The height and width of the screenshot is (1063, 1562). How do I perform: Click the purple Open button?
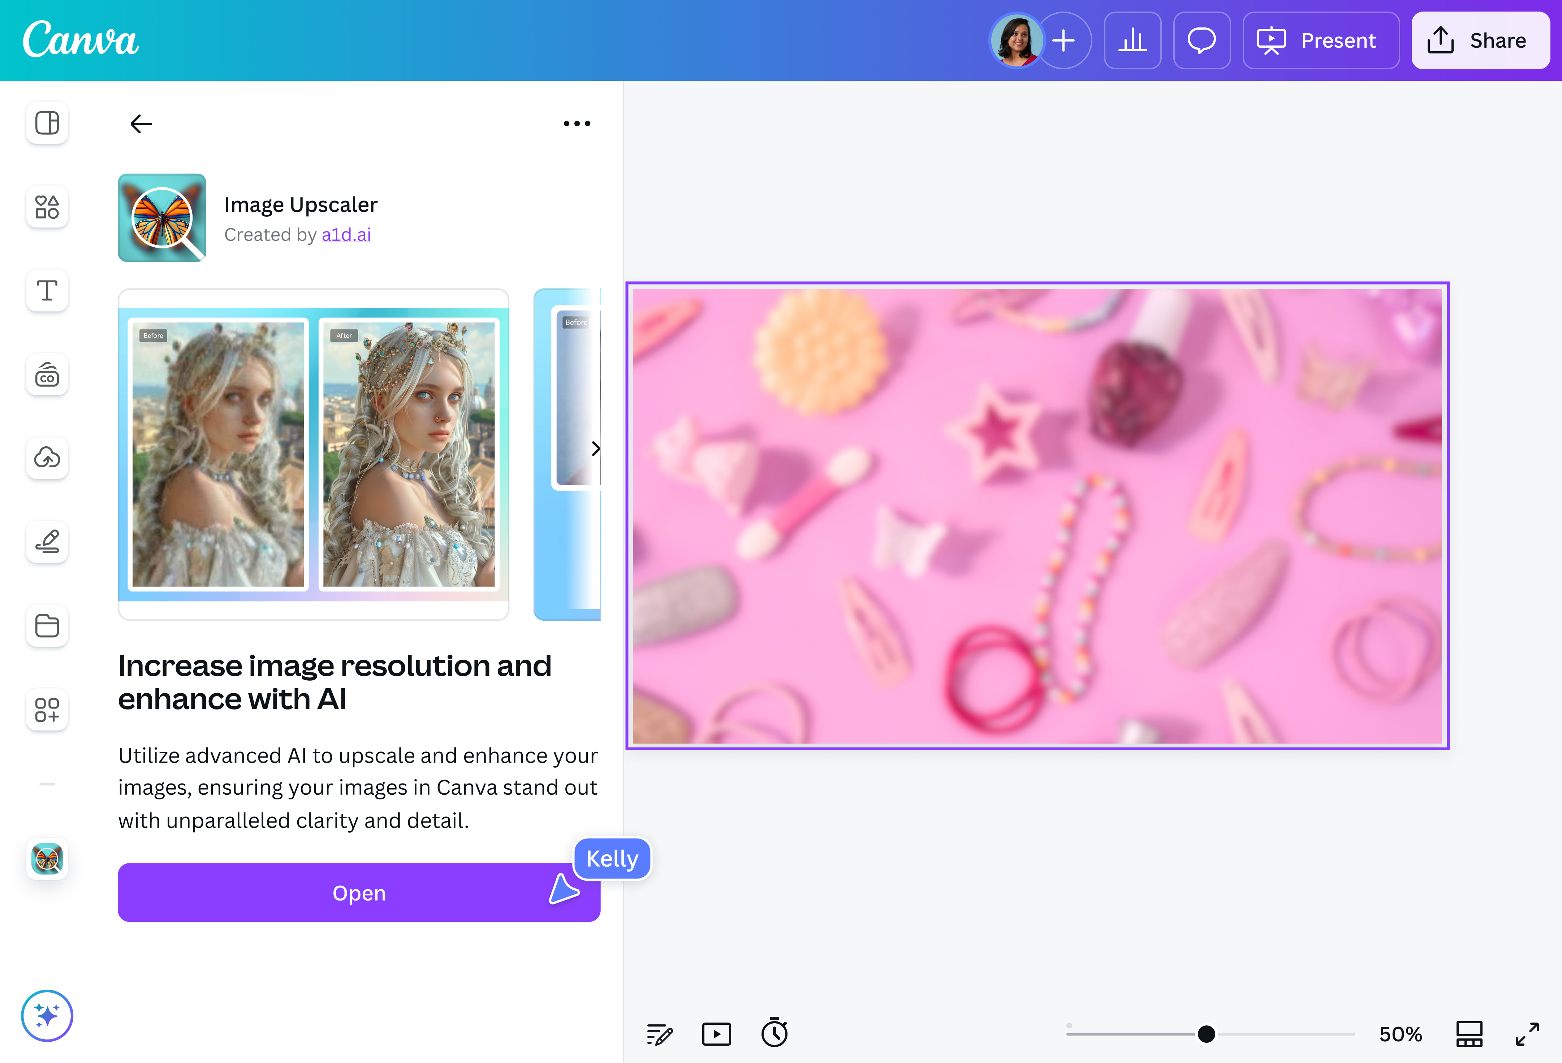pyautogui.click(x=359, y=892)
